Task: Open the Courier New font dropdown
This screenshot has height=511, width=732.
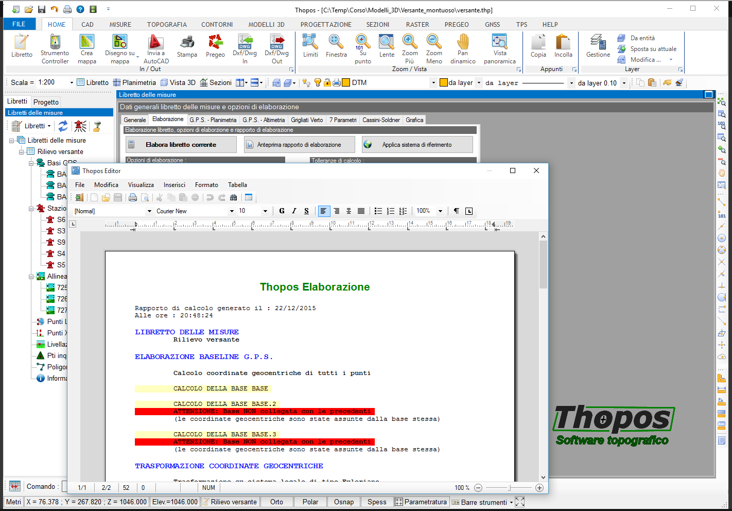Action: [x=232, y=211]
